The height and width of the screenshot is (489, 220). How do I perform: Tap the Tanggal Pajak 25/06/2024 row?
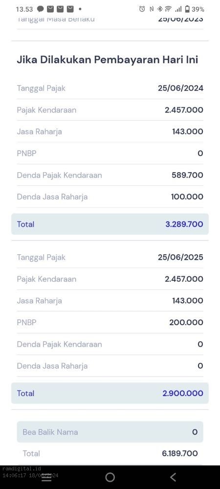point(110,88)
